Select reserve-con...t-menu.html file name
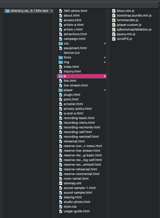This screenshot has width=160, height=218. coord(83,146)
